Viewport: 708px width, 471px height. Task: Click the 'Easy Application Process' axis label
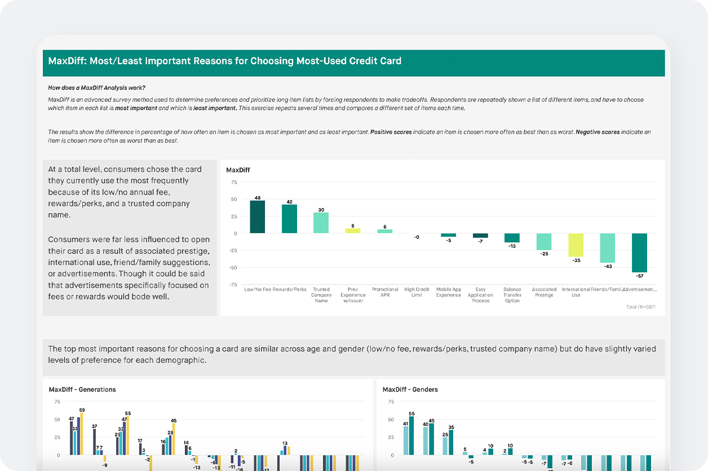click(x=480, y=295)
